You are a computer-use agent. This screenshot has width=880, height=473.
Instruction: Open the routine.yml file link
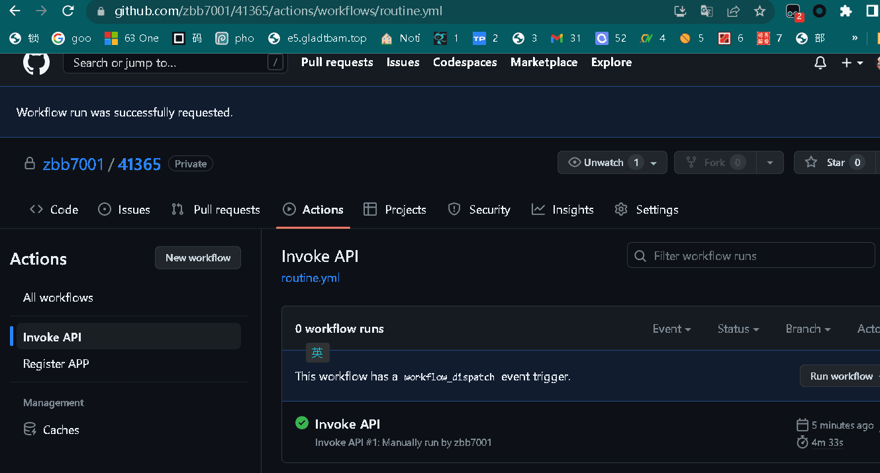point(310,278)
